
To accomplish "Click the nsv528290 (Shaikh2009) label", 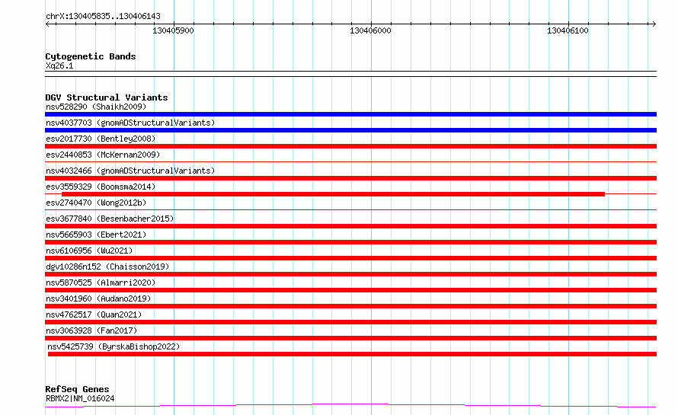I will point(96,107).
